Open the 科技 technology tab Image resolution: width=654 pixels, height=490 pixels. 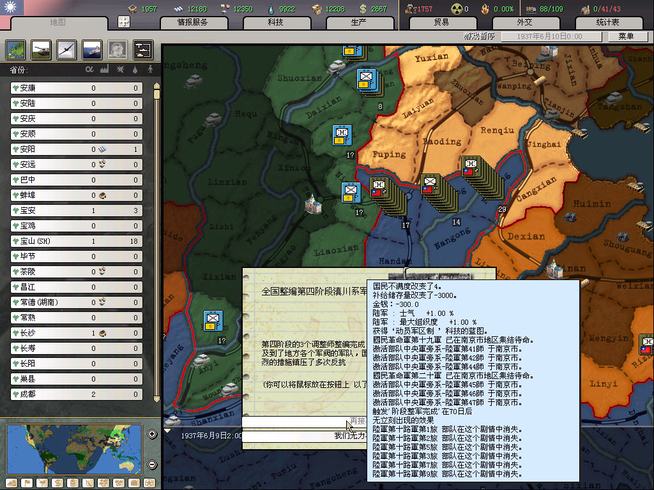pyautogui.click(x=275, y=22)
